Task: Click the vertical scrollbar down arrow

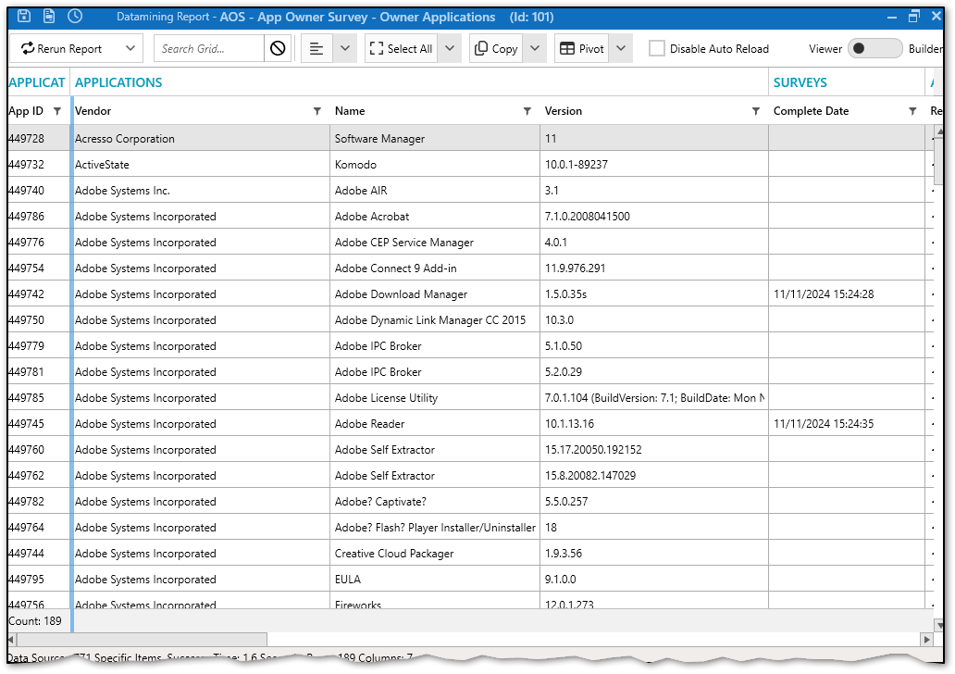Action: click(x=939, y=626)
